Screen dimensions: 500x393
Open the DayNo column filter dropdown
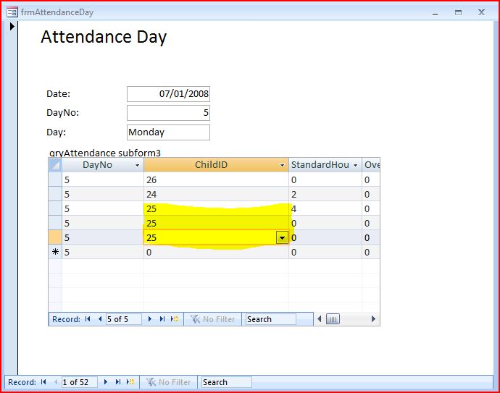[137, 166]
